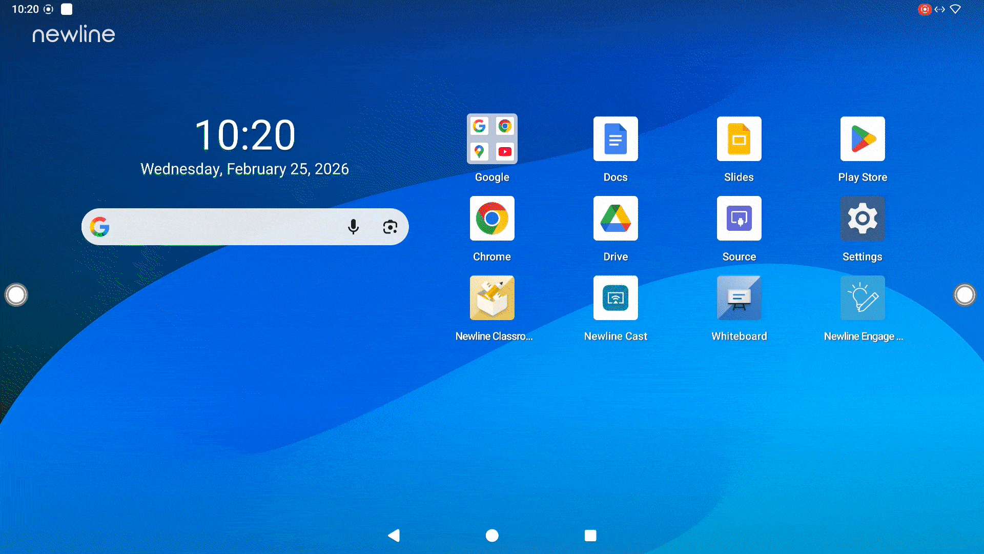Open the Google apps folder
This screenshot has height=554, width=984.
click(492, 139)
